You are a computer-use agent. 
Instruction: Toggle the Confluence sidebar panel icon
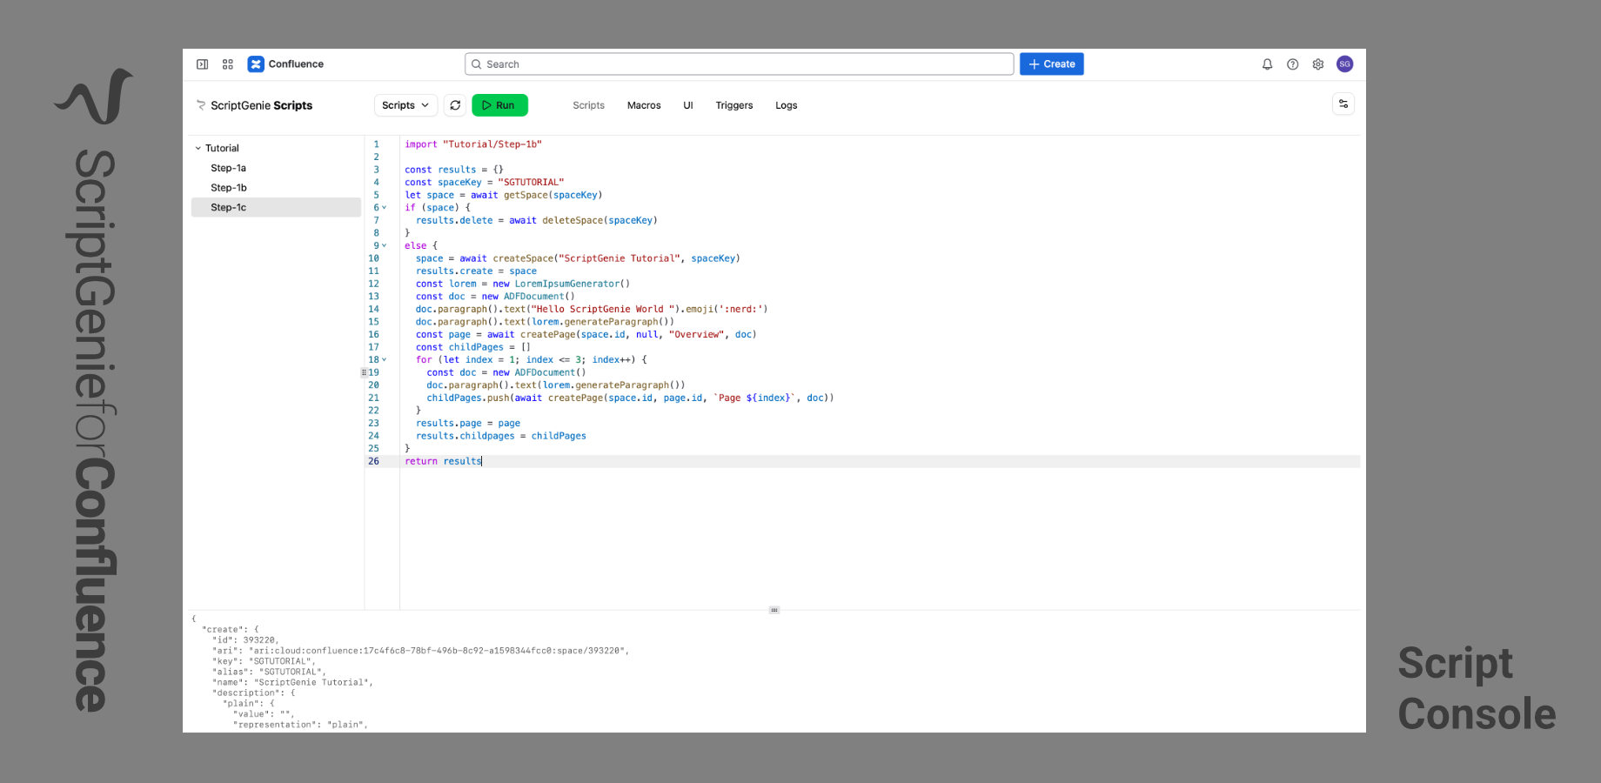point(202,64)
